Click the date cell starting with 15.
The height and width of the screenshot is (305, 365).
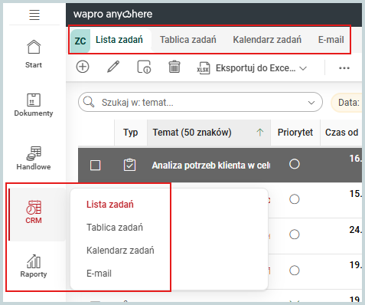point(356,194)
